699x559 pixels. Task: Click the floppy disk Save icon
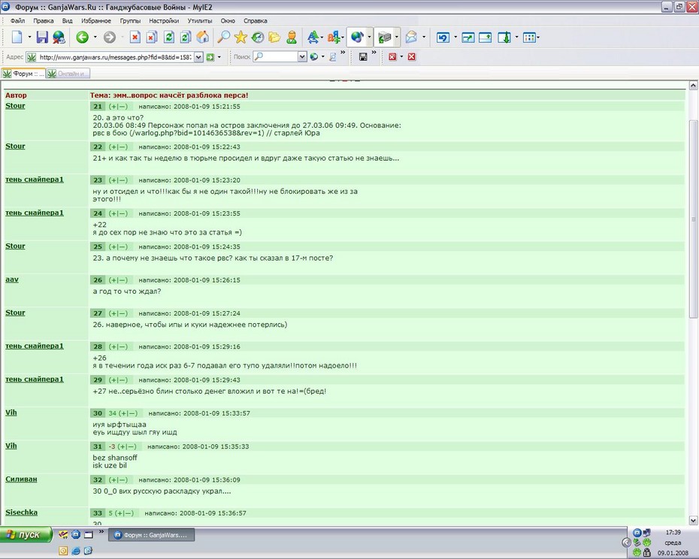42,37
